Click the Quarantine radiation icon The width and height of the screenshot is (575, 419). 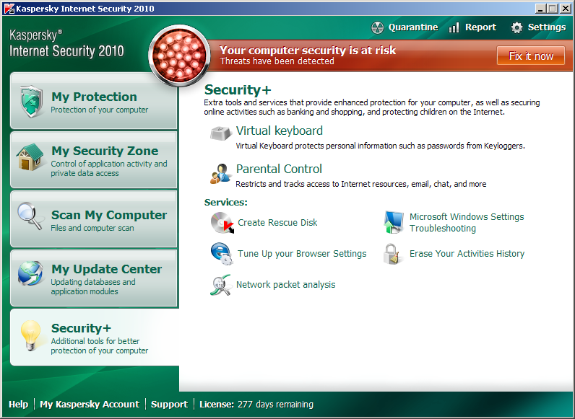pyautogui.click(x=377, y=27)
